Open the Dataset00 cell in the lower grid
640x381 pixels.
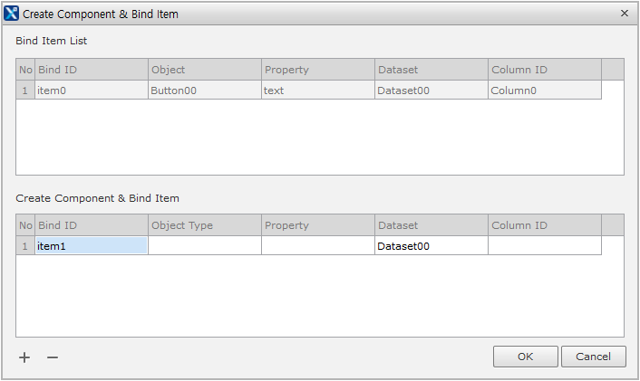[431, 245]
